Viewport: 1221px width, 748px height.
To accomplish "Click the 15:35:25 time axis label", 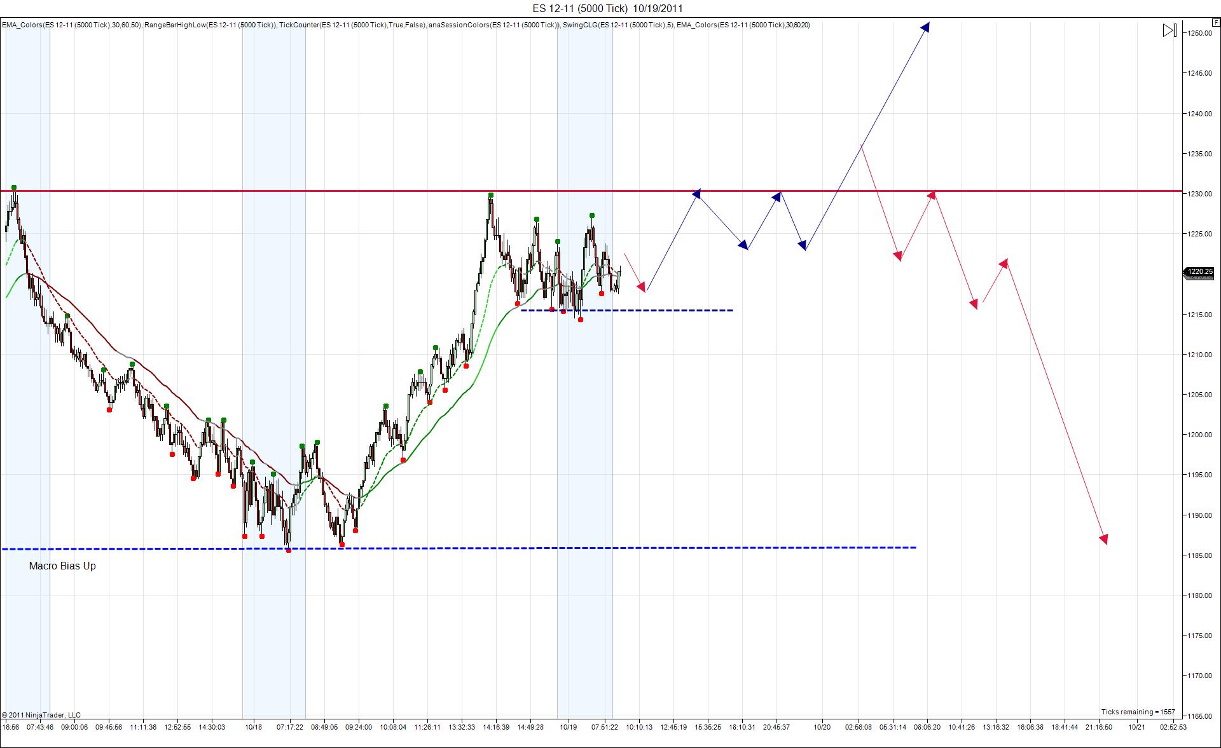I will tap(708, 727).
